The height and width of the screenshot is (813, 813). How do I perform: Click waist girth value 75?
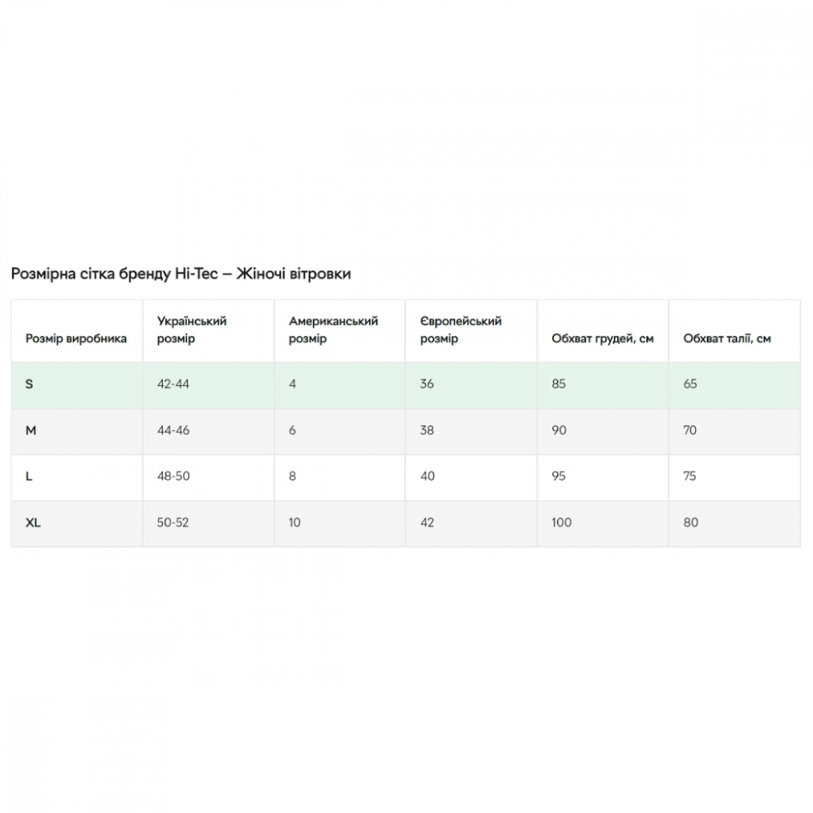(689, 476)
